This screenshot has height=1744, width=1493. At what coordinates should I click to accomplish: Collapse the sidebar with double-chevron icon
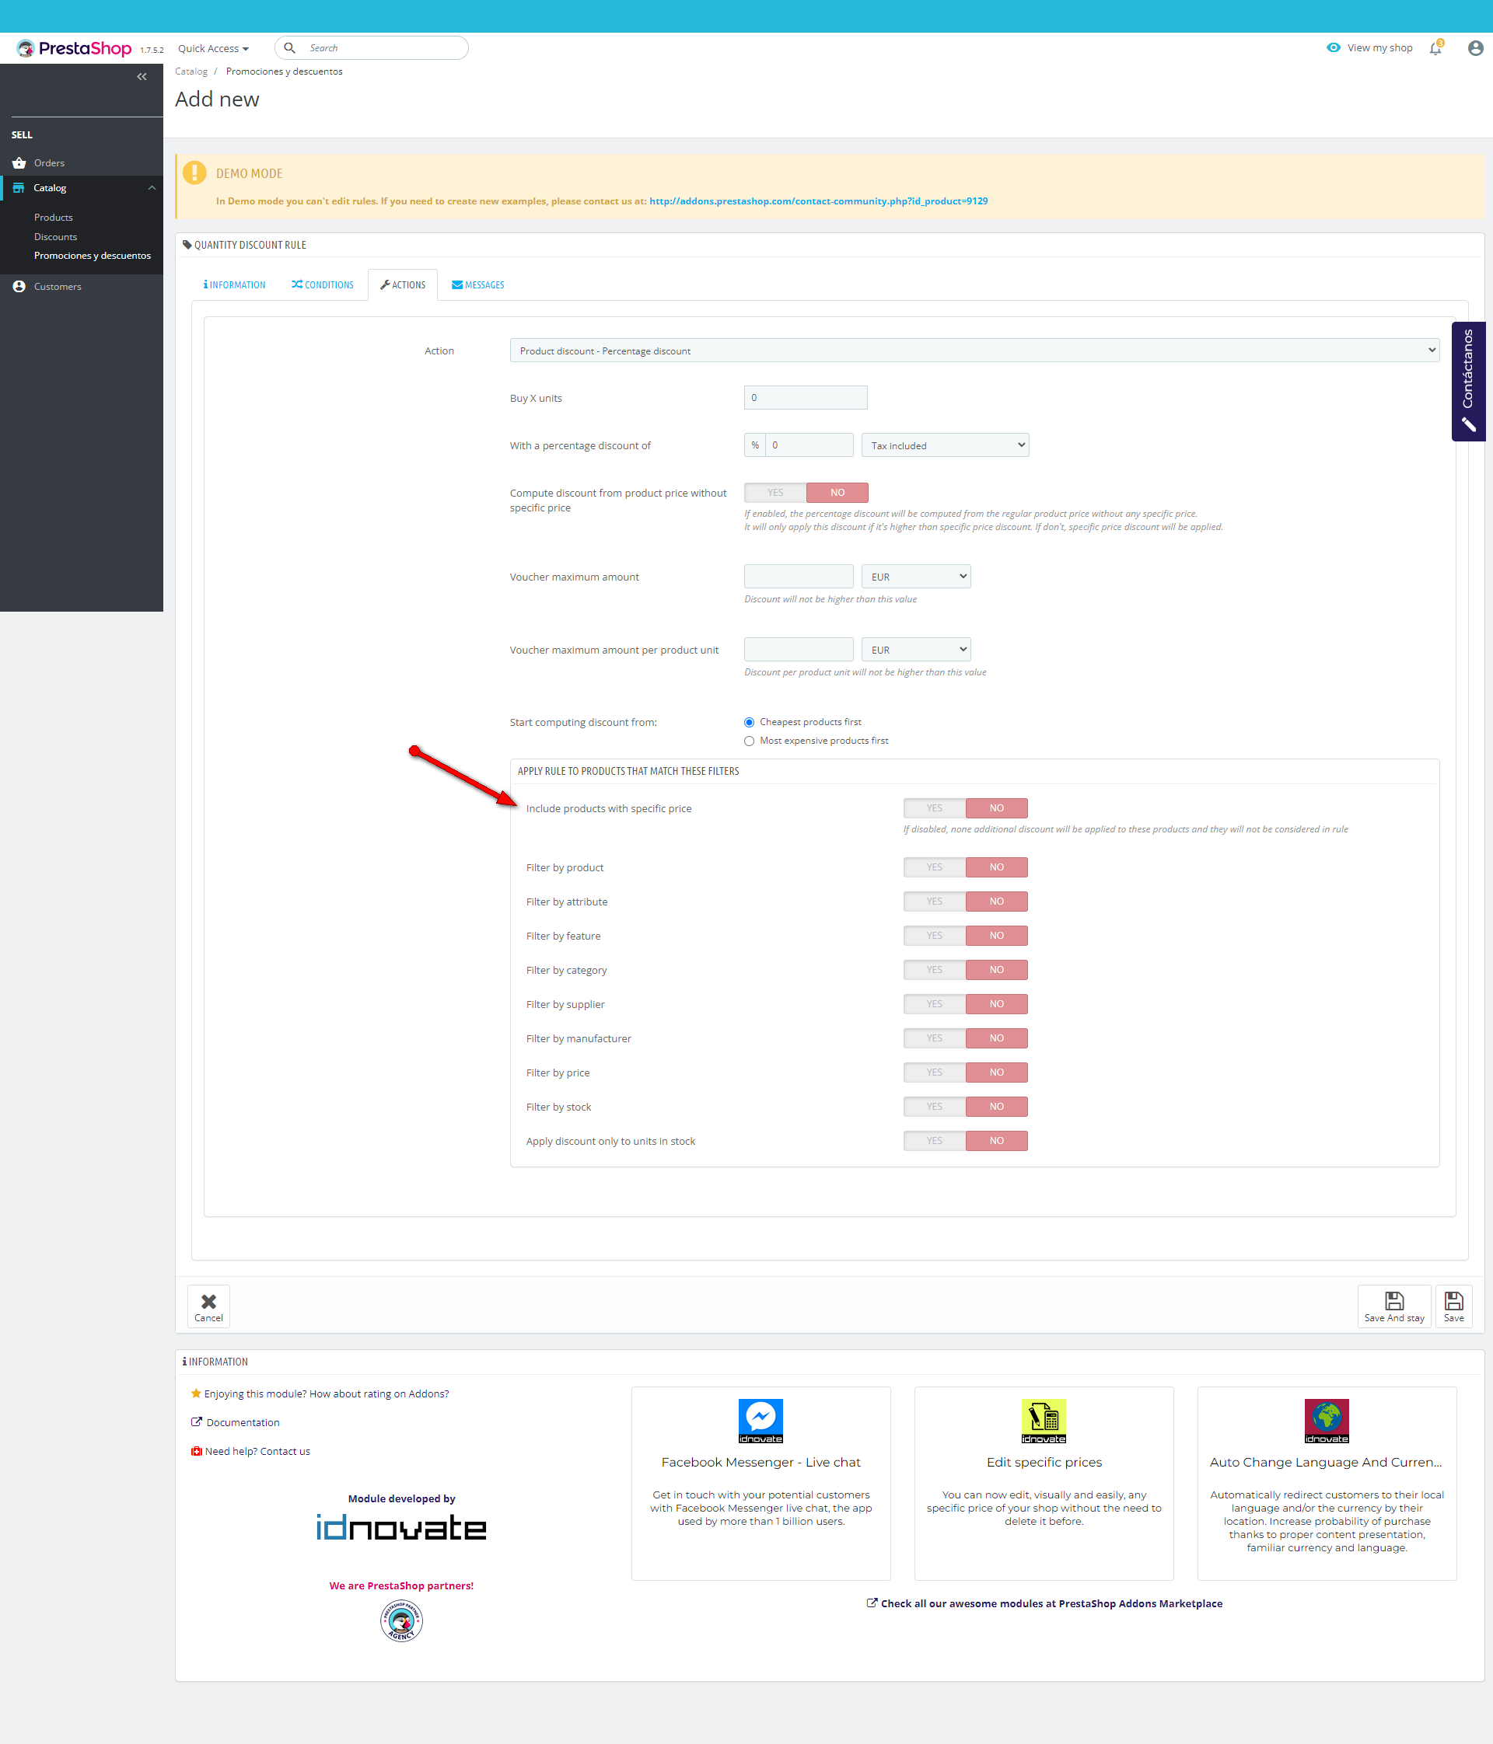pyautogui.click(x=142, y=77)
